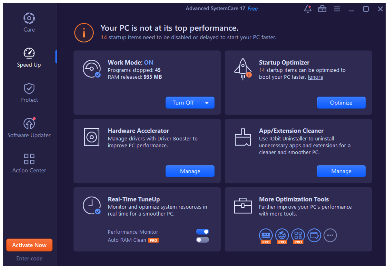This screenshot has height=268, width=387.
Task: Click Manage under App/Extension Cleaner
Action: (x=341, y=171)
